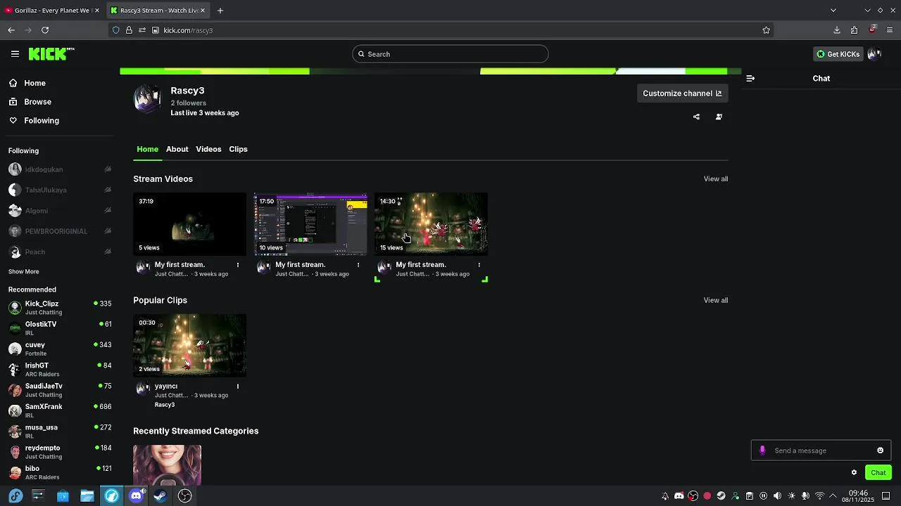Open the 00:30 popular clip thumbnail
The image size is (901, 506).
point(190,346)
